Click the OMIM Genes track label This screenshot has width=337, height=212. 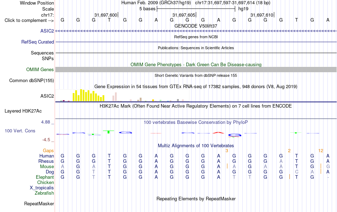point(40,69)
